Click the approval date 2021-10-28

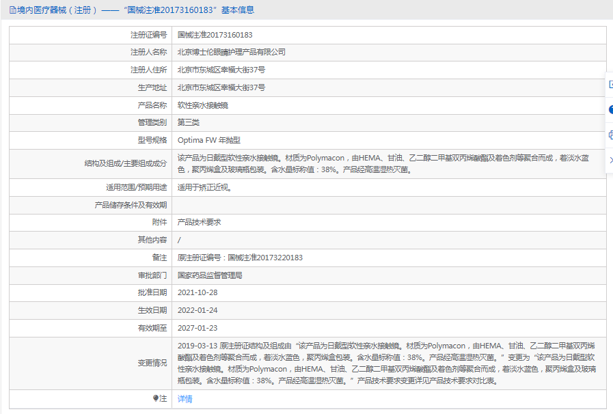(197, 293)
